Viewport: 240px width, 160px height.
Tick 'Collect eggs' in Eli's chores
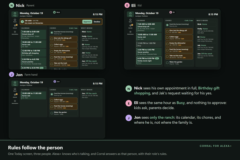pos(167,38)
